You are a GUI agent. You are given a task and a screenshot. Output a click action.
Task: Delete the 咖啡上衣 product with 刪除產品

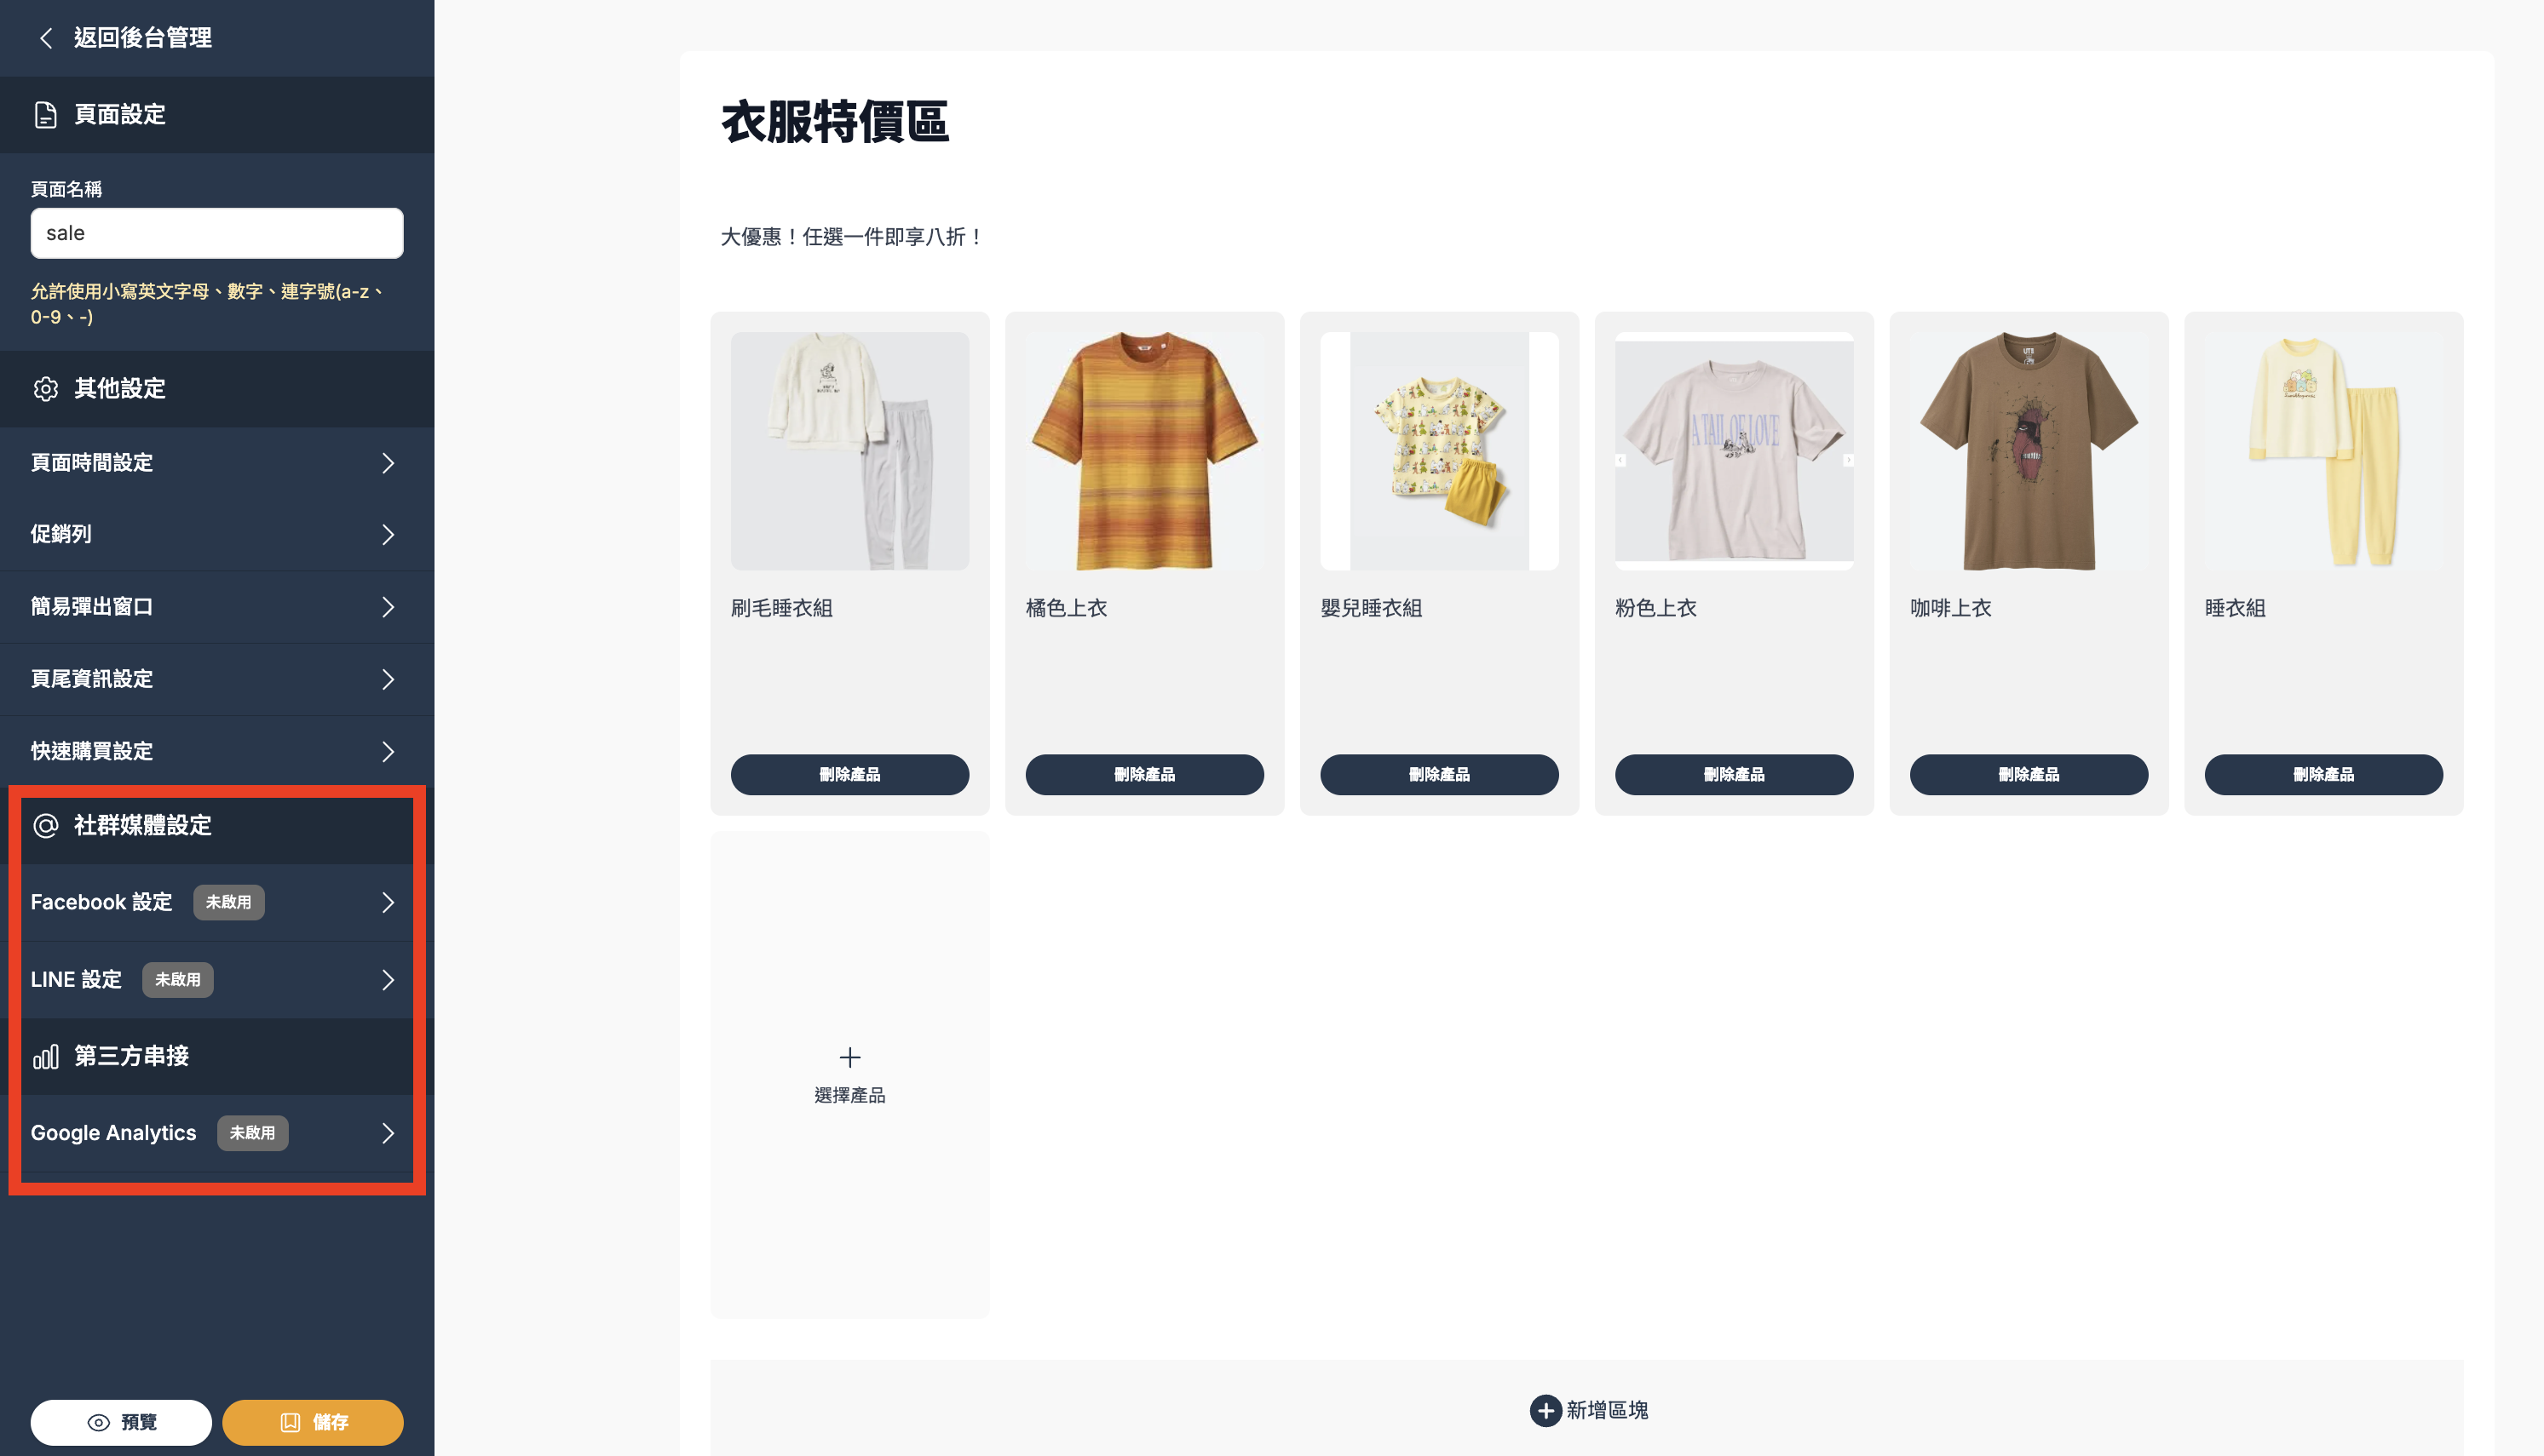(x=2029, y=775)
